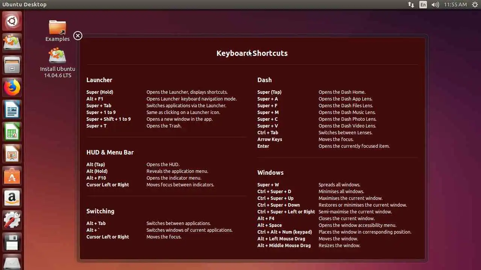Image resolution: width=481 pixels, height=270 pixels.
Task: Click the Super (Hold) shortcut text
Action: 100,92
